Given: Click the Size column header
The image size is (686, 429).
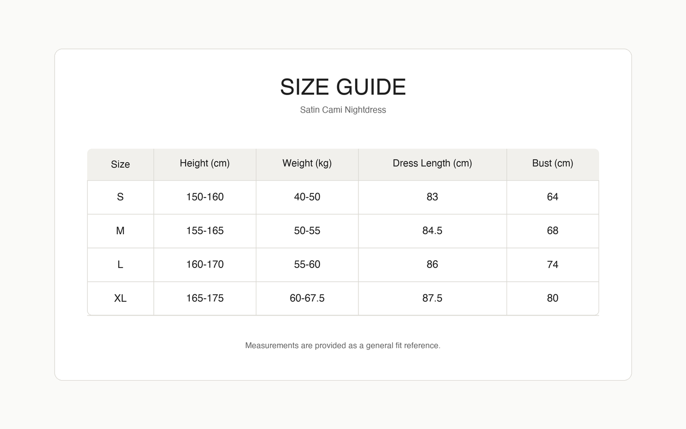Looking at the screenshot, I should pos(121,164).
